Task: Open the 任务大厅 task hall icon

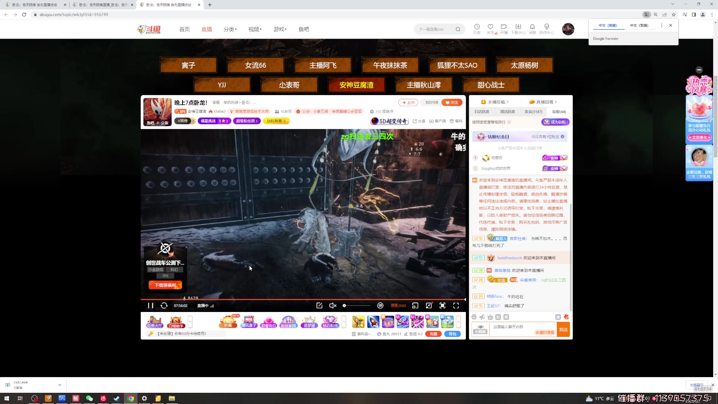Action: click(154, 322)
